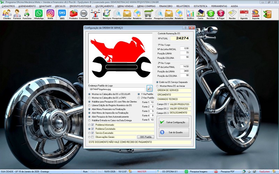
Task: Click the 'Salvar Configuração' button
Action: [174, 122]
